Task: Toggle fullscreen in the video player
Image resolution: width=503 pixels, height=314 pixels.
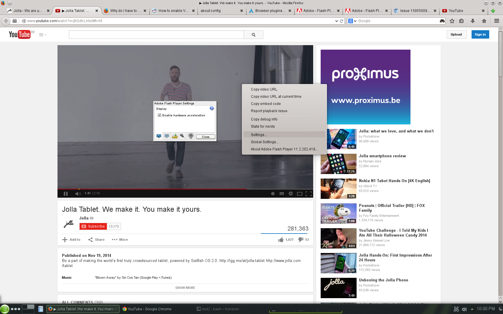Action: 309,194
